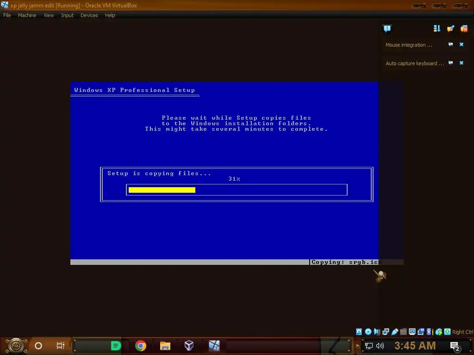Select the Mouse integration notification text
This screenshot has height=355, width=474.
(x=409, y=45)
